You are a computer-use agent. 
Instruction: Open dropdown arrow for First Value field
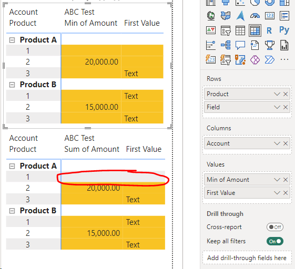(277, 193)
